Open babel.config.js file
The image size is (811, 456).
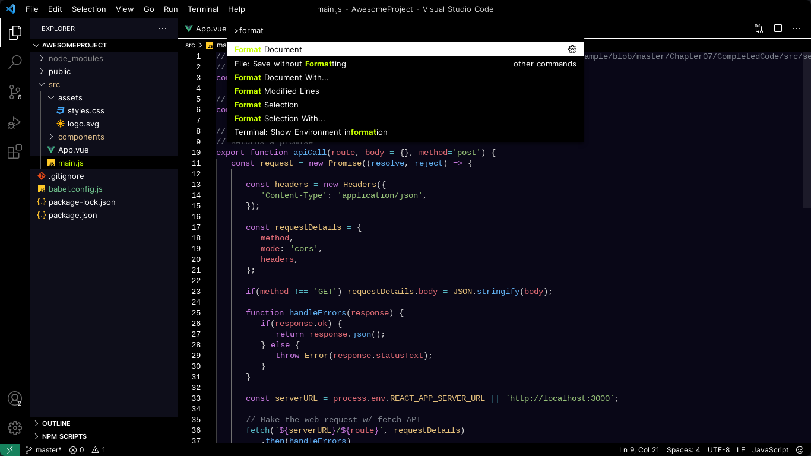pos(103,189)
